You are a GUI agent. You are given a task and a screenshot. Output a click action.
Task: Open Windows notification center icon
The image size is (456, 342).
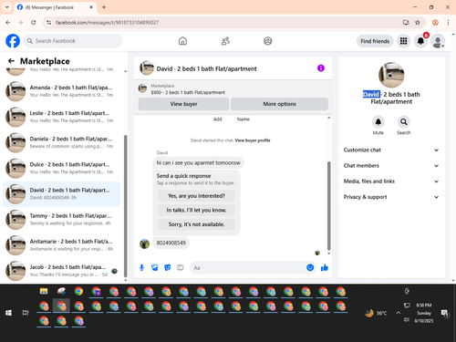pyautogui.click(x=445, y=313)
